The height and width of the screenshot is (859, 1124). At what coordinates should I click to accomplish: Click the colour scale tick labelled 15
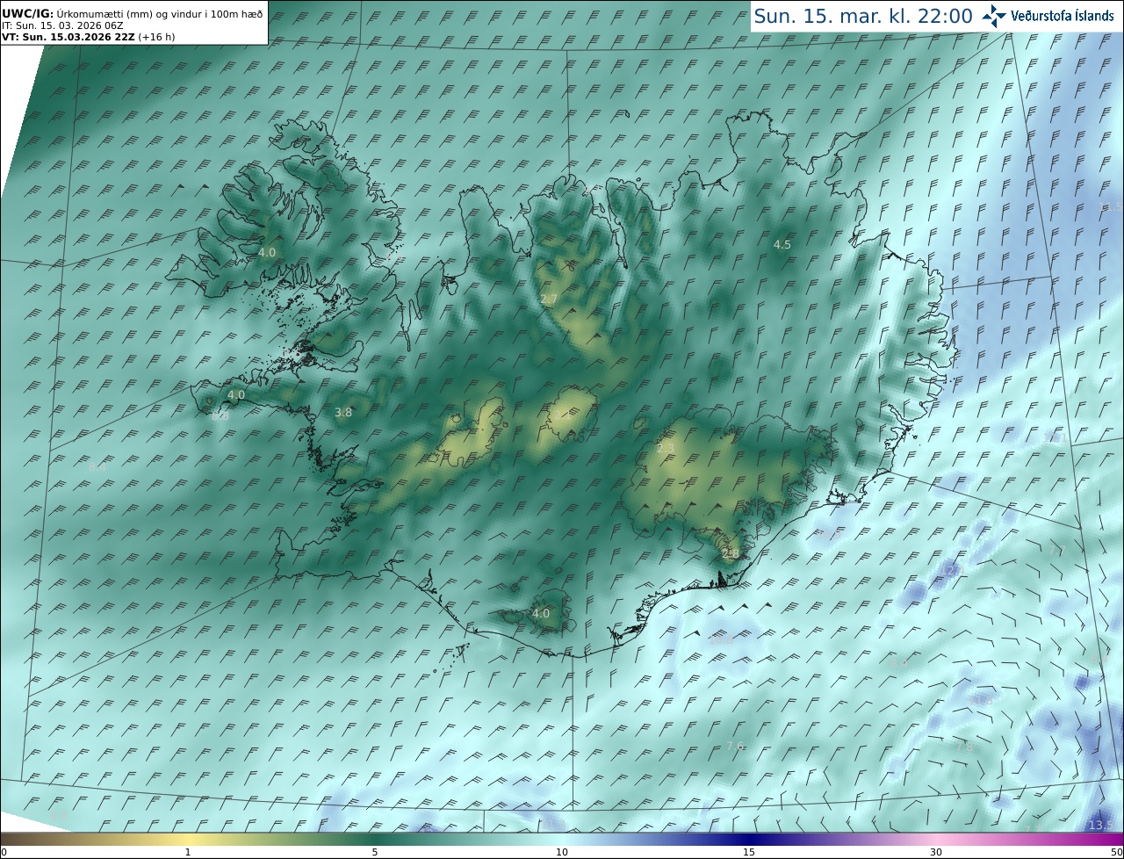[749, 851]
